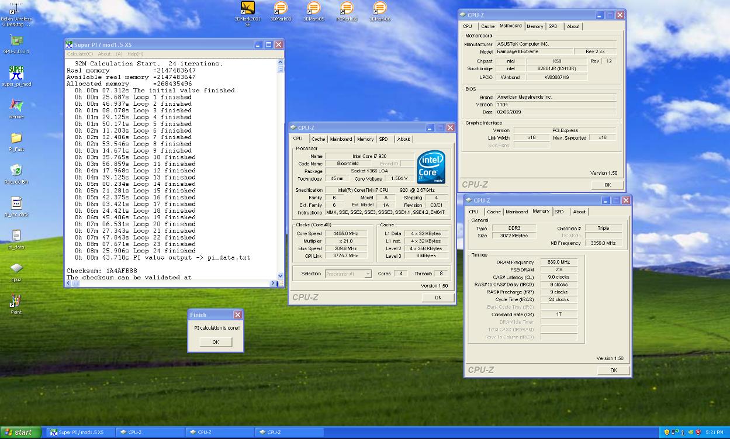Open the Pi_Fast folder icon
Viewport: 730px width, 439px height.
click(16, 141)
